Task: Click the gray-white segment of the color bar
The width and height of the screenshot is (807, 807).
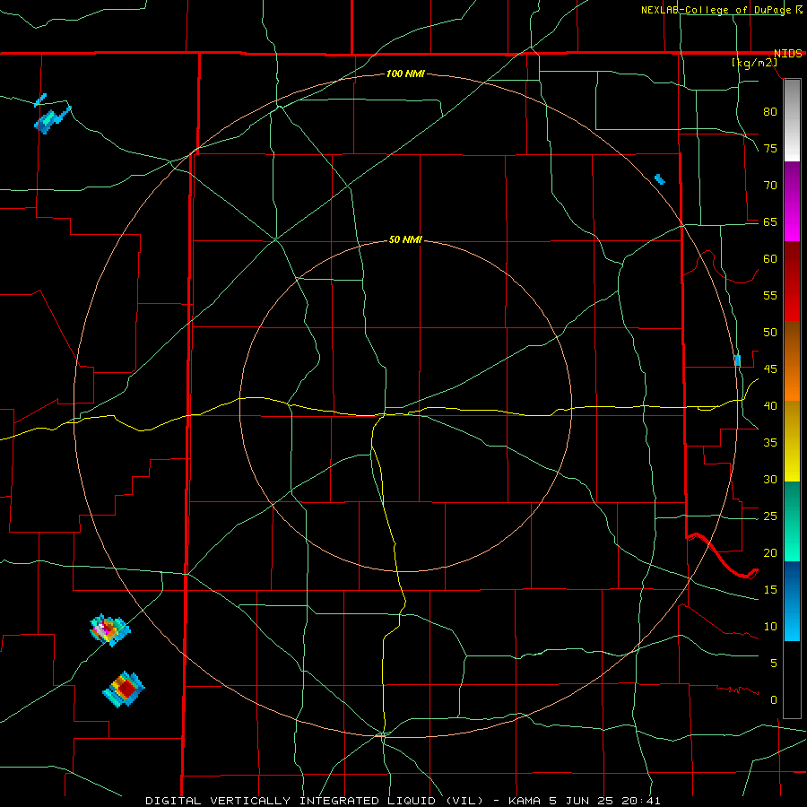Action: tap(792, 120)
